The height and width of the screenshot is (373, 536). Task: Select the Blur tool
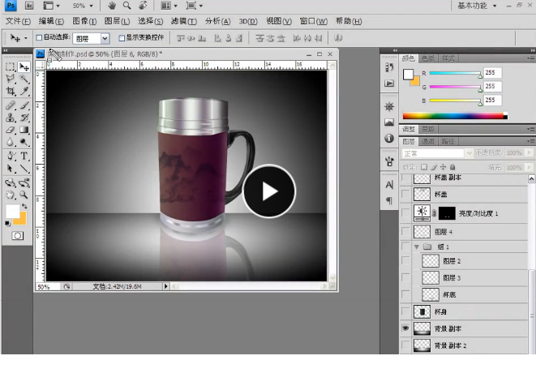[x=11, y=142]
